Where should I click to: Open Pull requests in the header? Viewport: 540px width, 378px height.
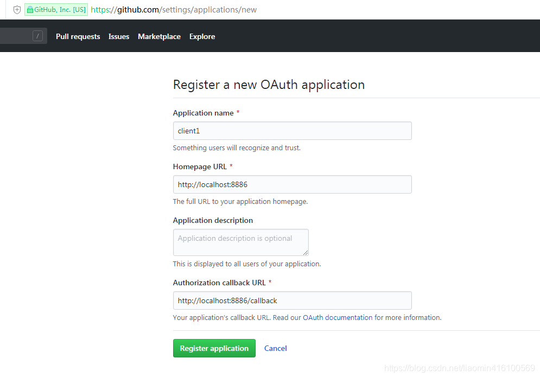click(78, 36)
